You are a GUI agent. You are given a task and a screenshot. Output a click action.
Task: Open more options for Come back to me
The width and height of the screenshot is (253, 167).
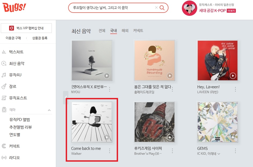click(x=109, y=151)
